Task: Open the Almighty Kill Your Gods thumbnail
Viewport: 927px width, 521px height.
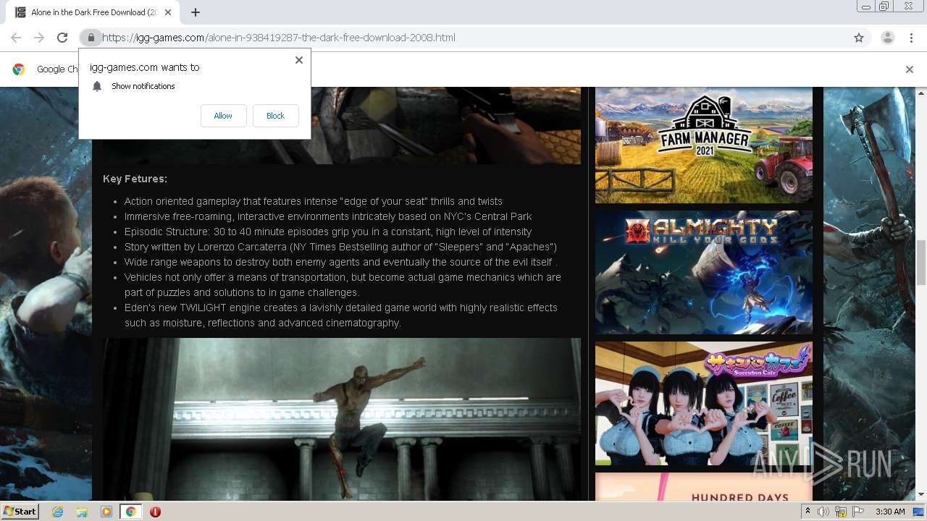Action: [x=703, y=272]
